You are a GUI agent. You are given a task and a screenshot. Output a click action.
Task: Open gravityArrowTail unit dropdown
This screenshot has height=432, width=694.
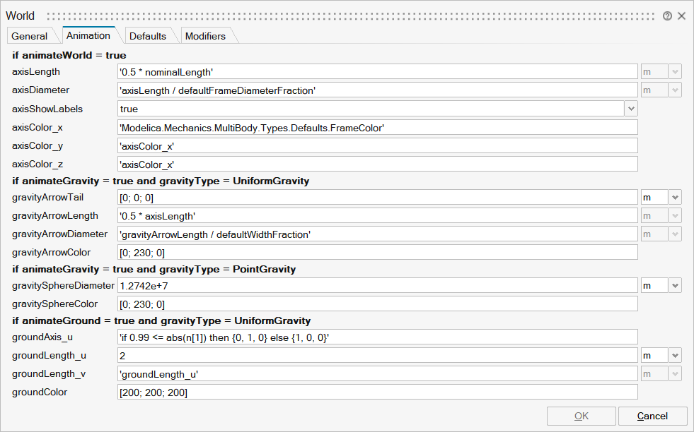pos(674,198)
